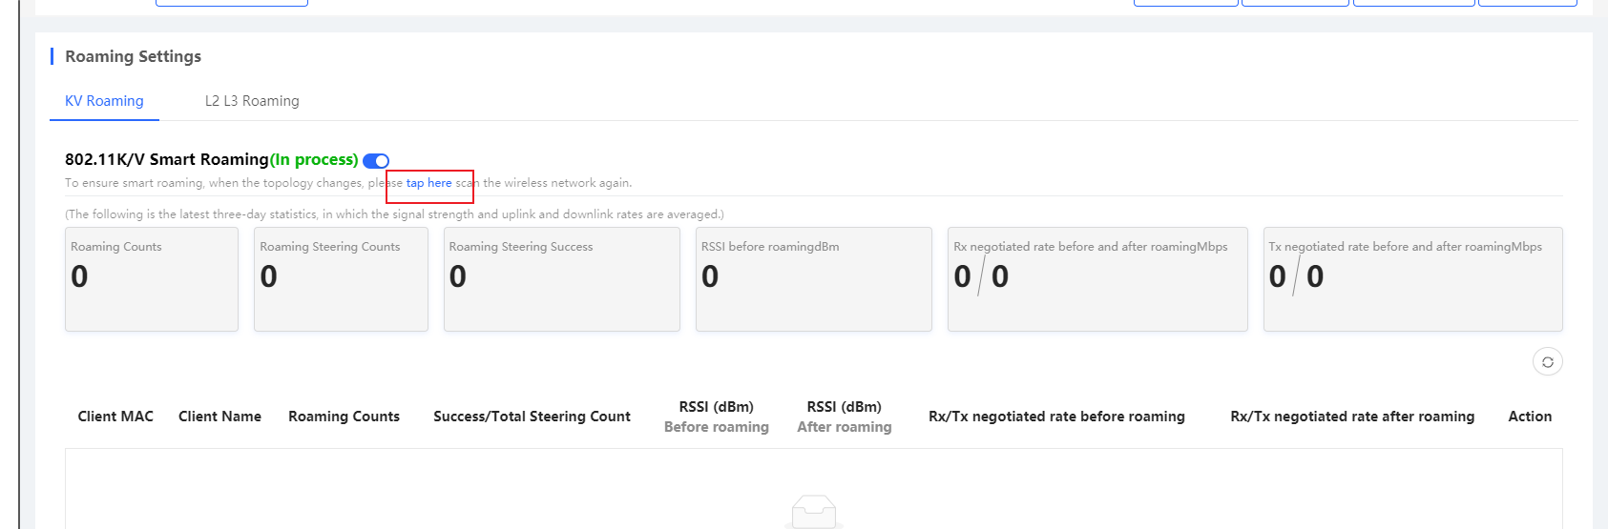Screen dimensions: 1608x529
Task: Click Rx/Tx negotiated rate before roaming header
Action: coord(1056,417)
